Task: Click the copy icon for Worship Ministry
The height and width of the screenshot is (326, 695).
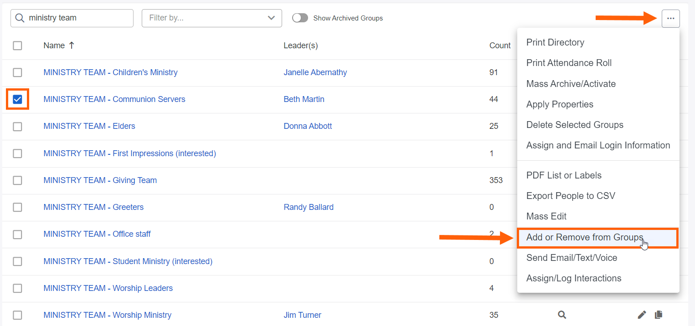Action: (658, 315)
